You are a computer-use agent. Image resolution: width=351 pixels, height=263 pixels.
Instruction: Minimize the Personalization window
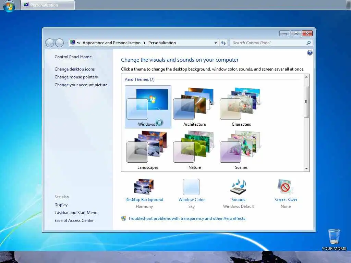pos(285,34)
